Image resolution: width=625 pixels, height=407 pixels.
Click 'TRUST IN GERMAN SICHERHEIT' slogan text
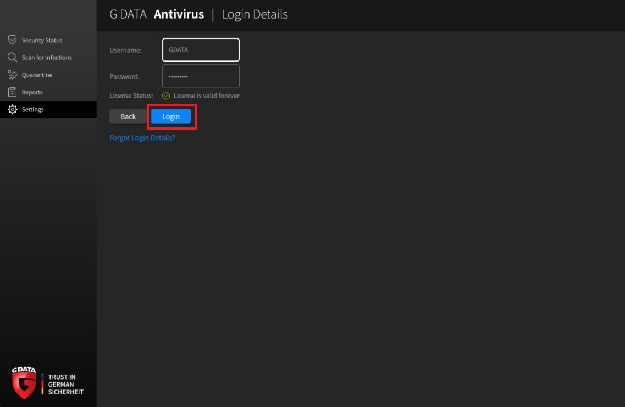coord(66,384)
